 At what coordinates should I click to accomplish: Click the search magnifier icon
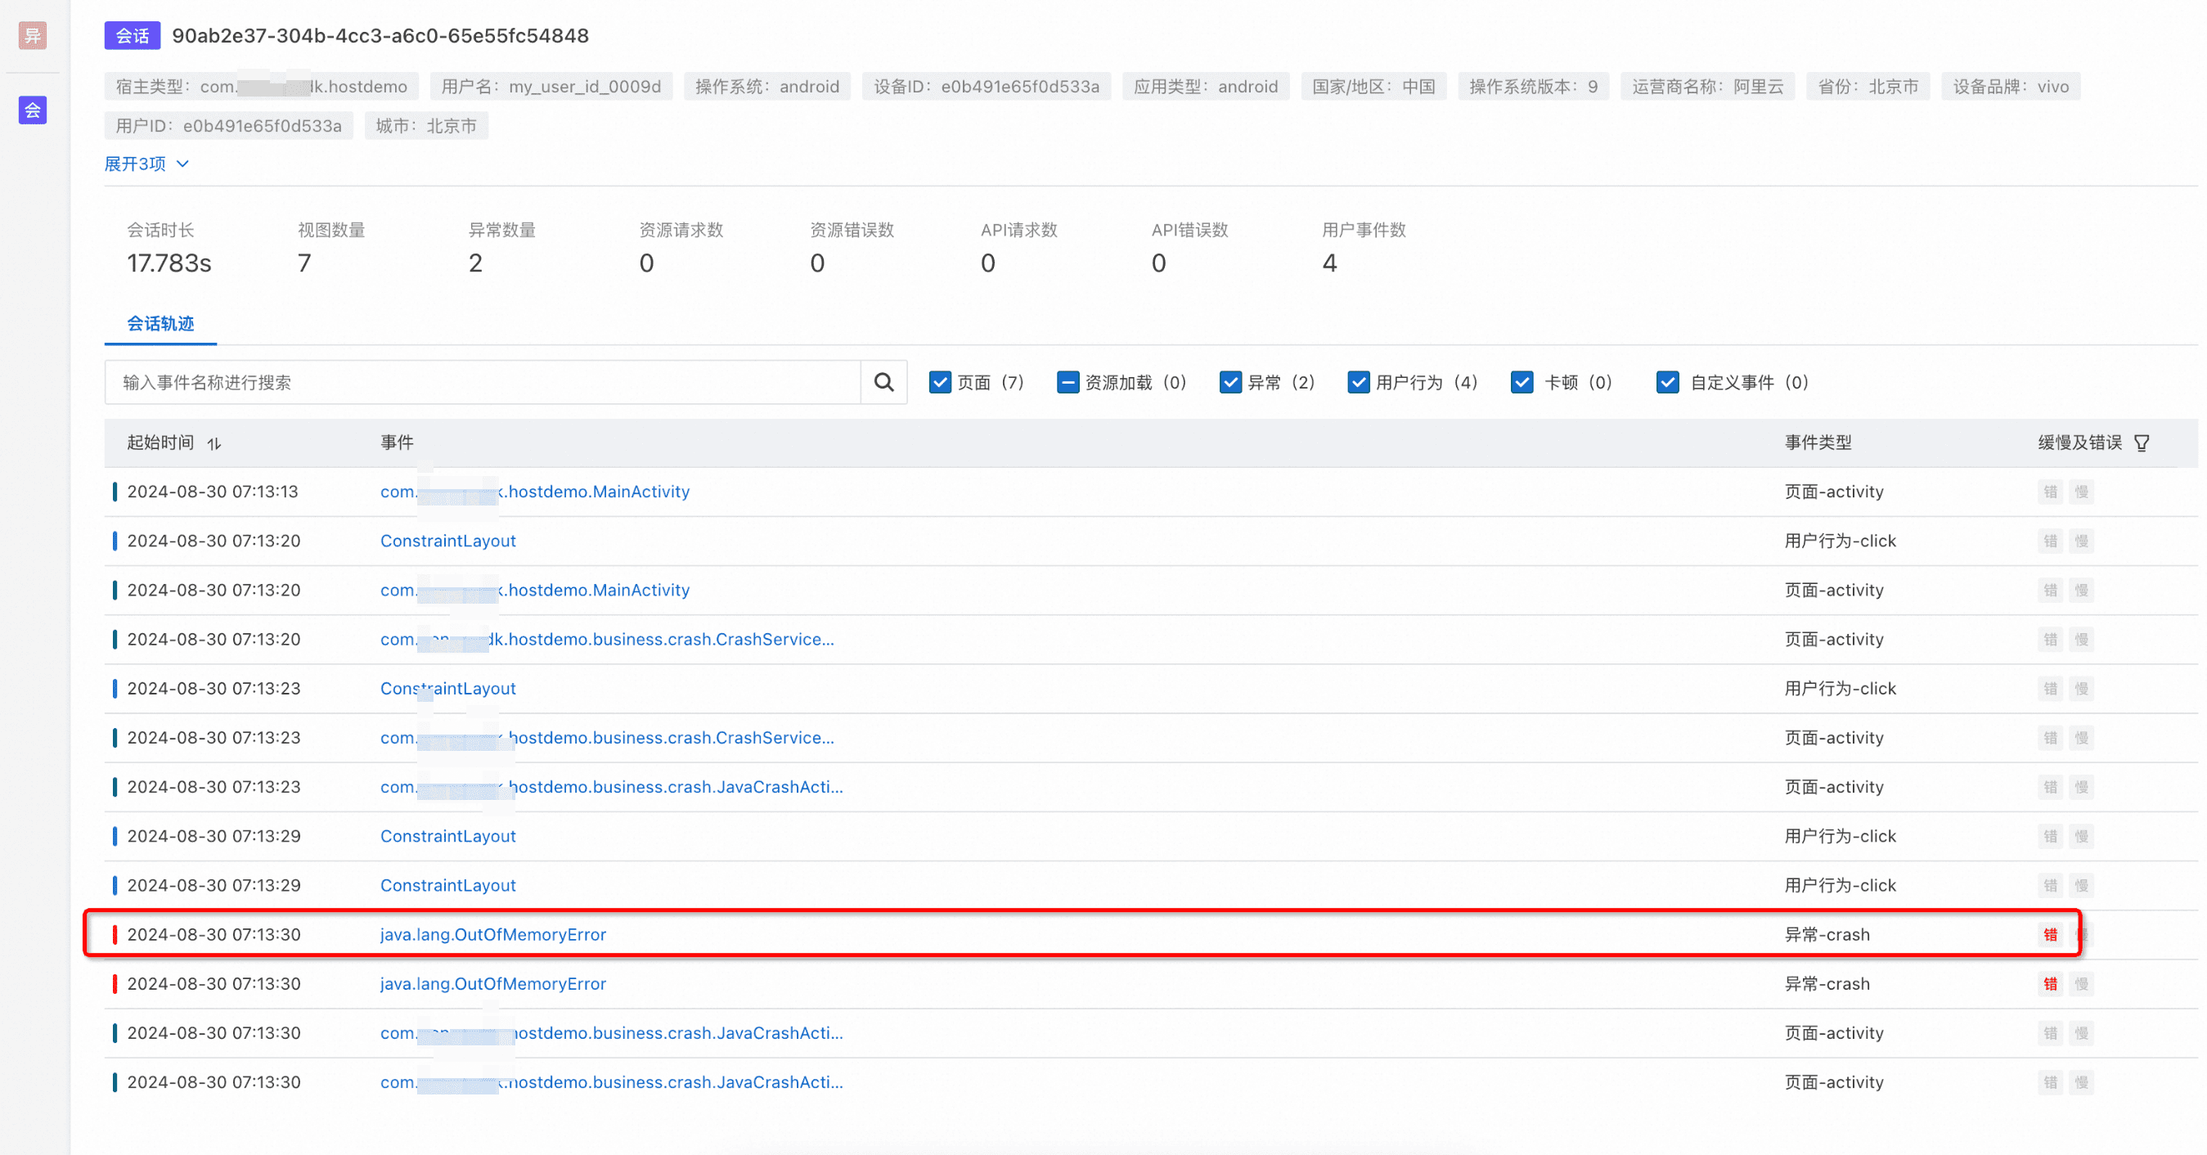(883, 382)
